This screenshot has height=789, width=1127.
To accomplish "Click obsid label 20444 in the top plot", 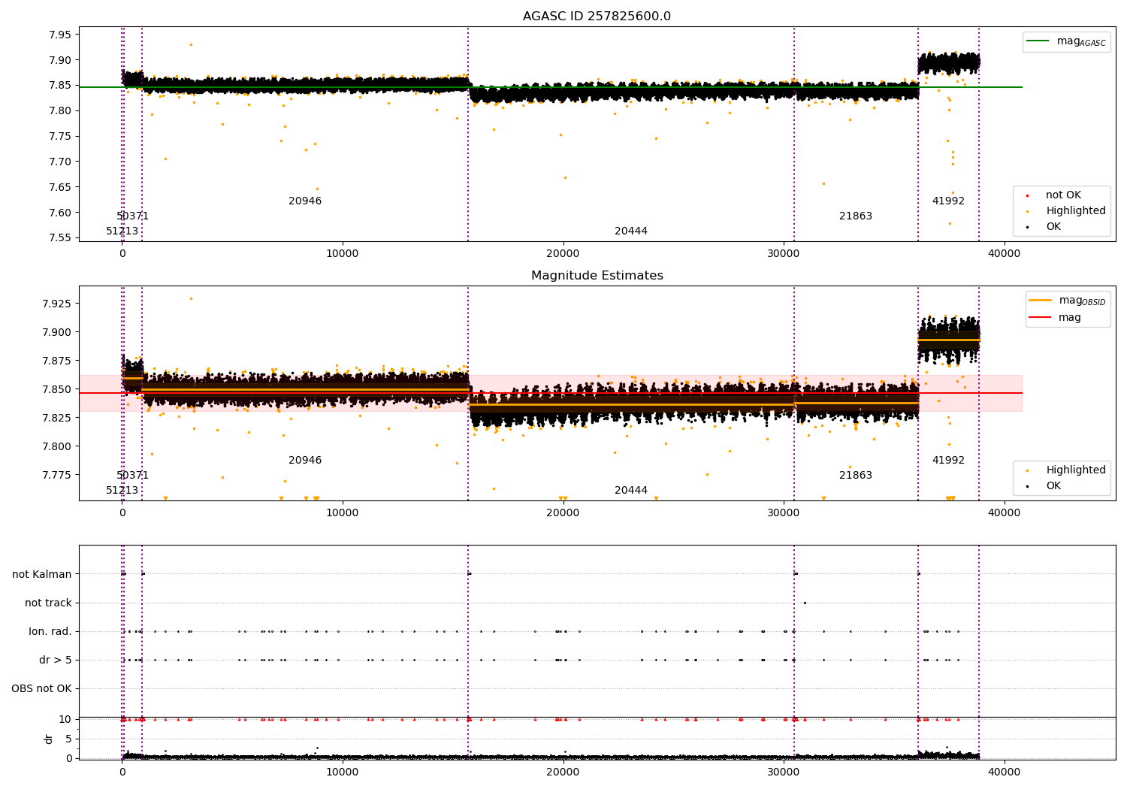I will click(x=631, y=231).
